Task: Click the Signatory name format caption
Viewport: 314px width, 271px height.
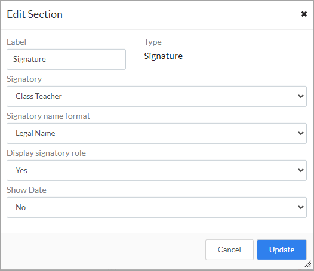Action: 48,116
